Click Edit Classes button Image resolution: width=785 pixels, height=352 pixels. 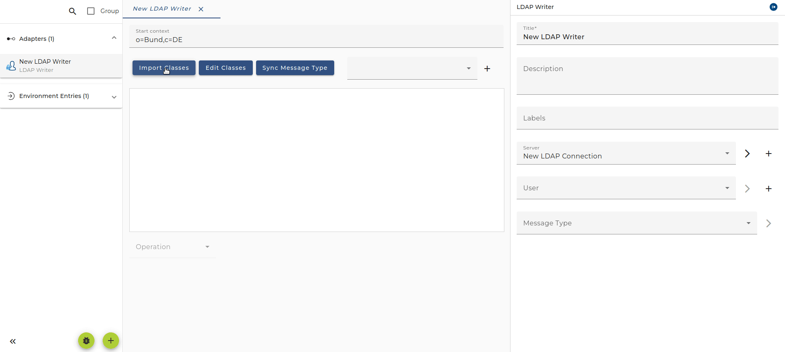(226, 68)
